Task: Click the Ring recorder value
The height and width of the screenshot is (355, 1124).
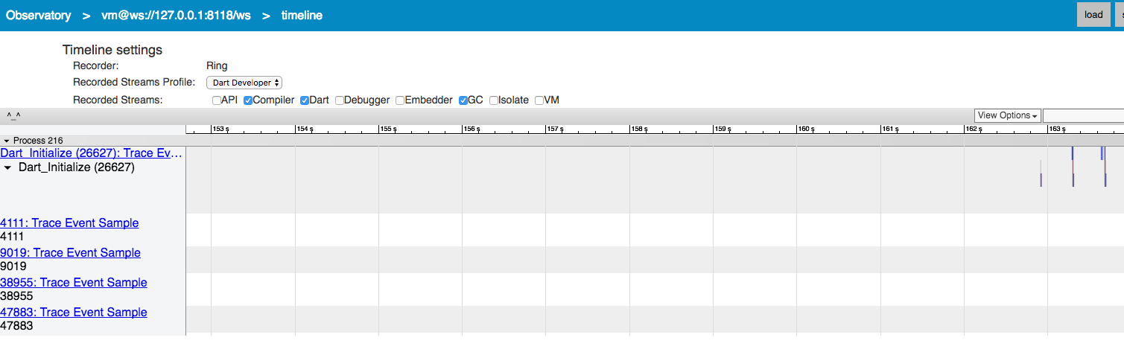Action: point(217,65)
